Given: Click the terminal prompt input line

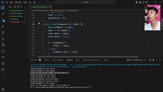Looking at the screenshot, I should coord(61,87).
